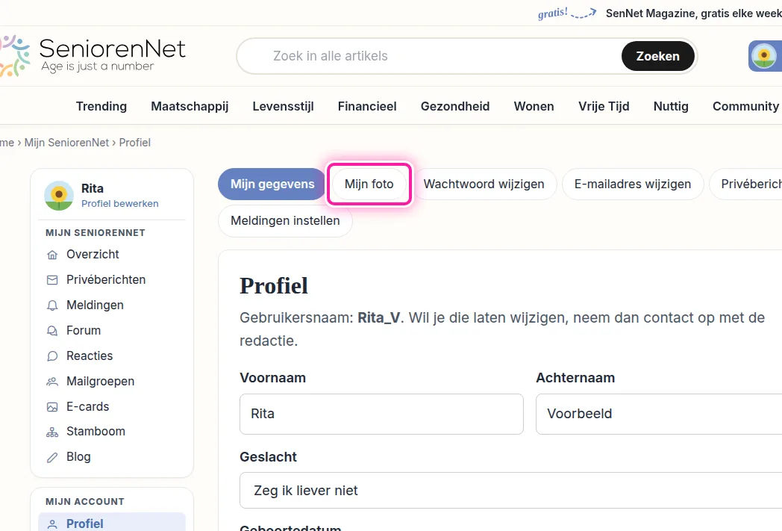Viewport: 782px width, 531px height.
Task: Click the Voornaam field containing Rita
Action: click(381, 414)
